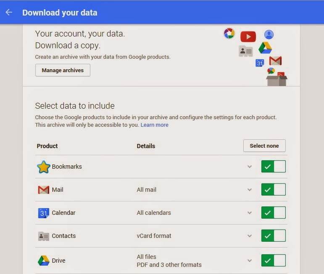The image size is (324, 274).
Task: Click the Mail product name
Action: point(58,190)
